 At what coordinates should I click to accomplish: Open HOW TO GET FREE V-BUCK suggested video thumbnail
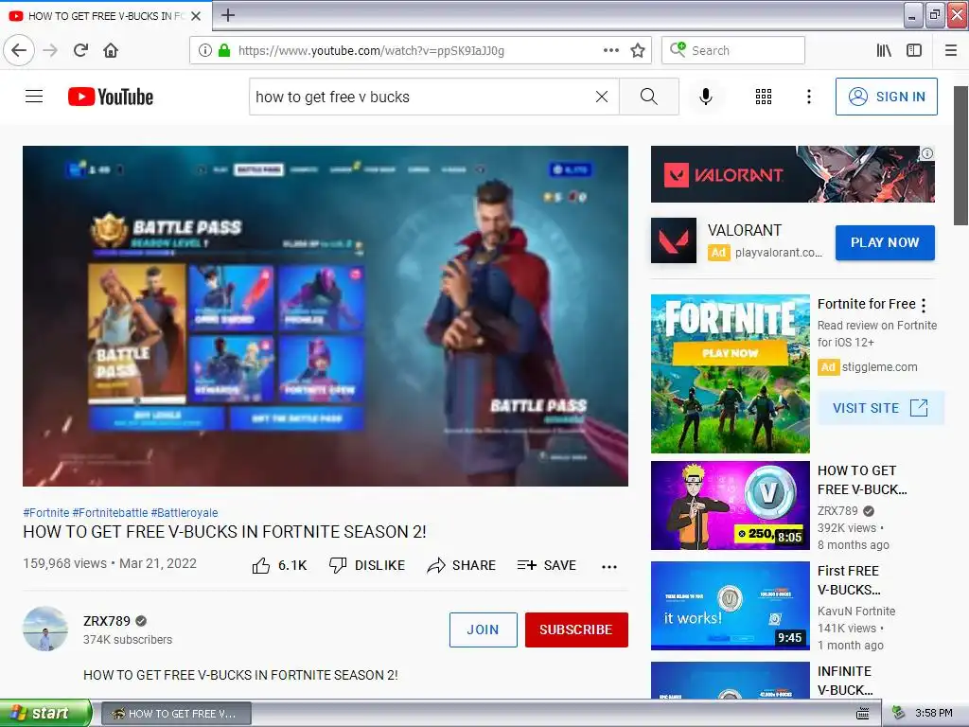point(730,505)
